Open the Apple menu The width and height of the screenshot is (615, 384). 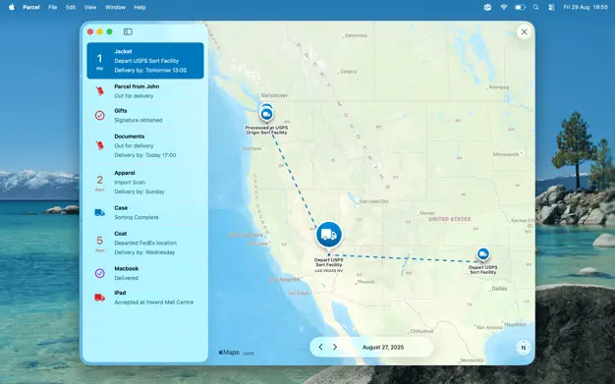12,7
